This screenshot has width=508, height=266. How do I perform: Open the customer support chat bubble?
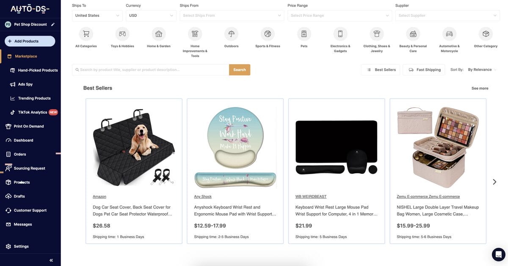click(497, 254)
